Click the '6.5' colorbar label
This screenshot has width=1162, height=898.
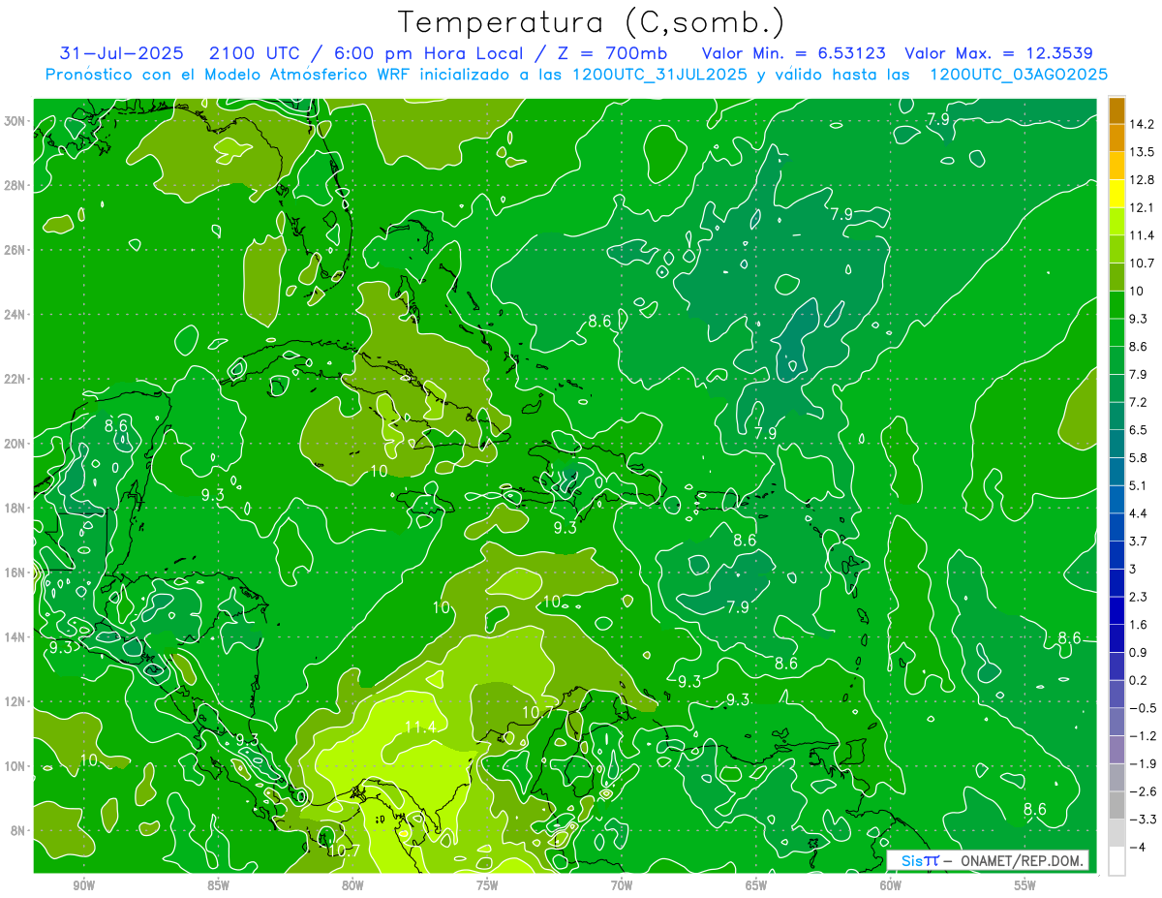(x=1138, y=430)
